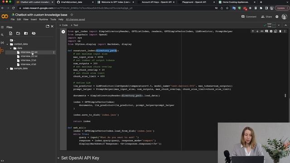
Task: Click the Colab logo
Action: click(x=5, y=16)
